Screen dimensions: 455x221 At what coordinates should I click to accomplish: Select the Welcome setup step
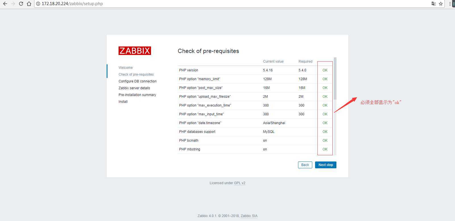click(126, 68)
